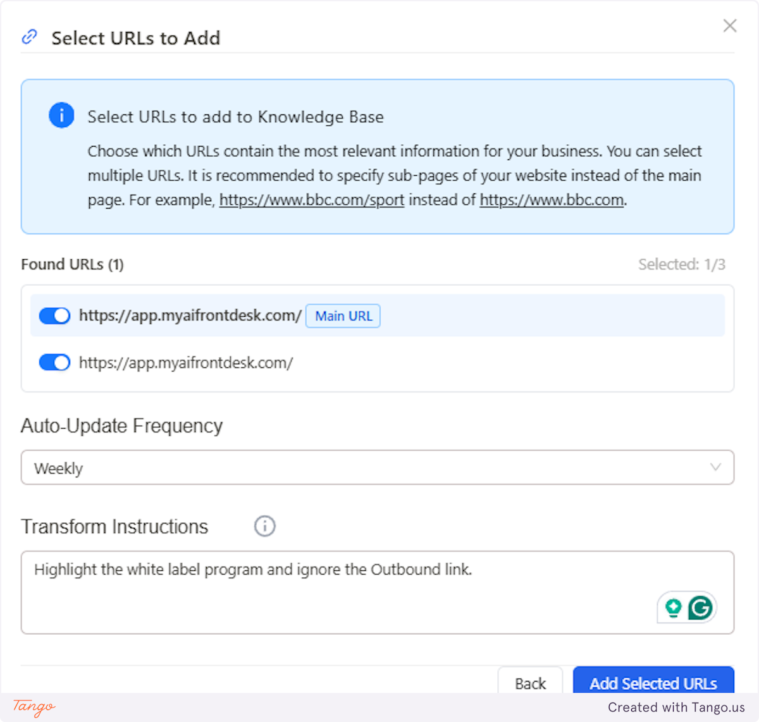The width and height of the screenshot is (759, 722).
Task: Click the Tango logo in the footer
Action: point(33,707)
